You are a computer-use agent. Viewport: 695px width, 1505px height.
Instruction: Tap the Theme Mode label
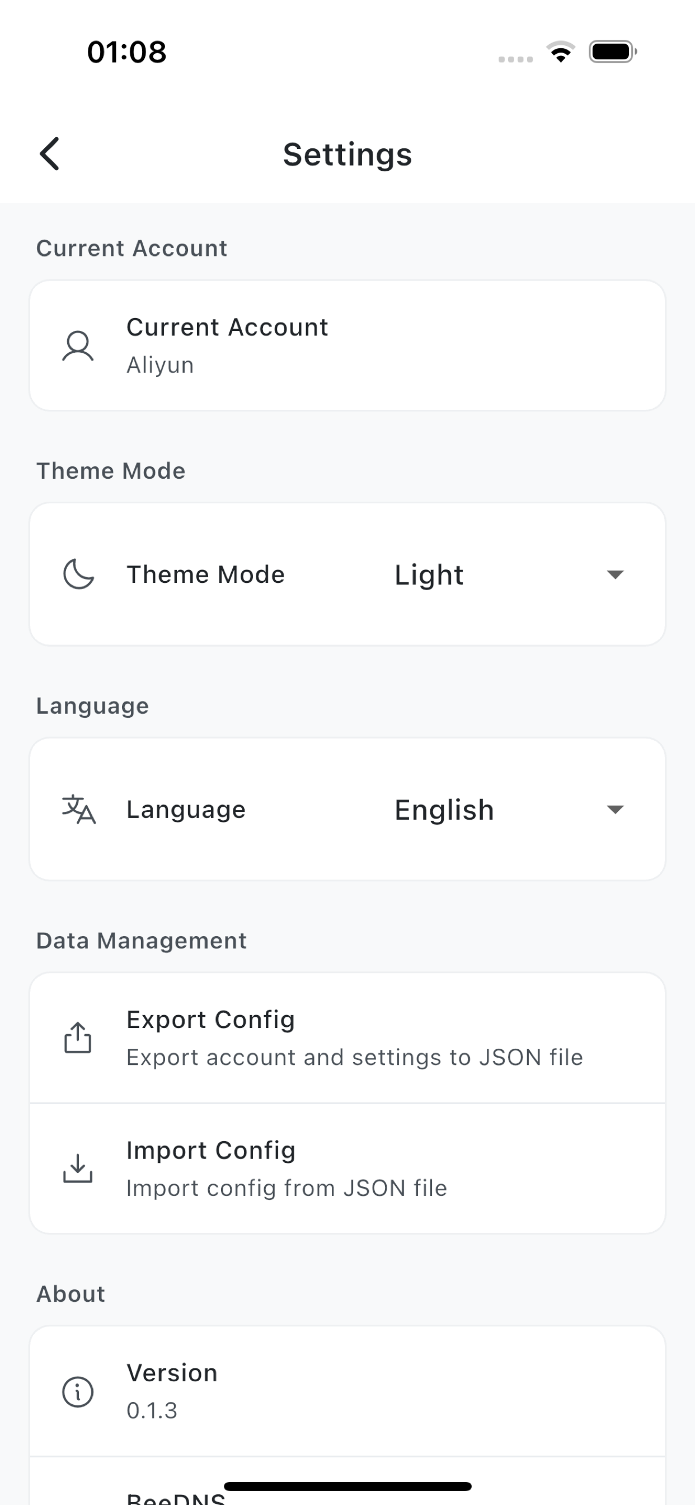point(205,575)
